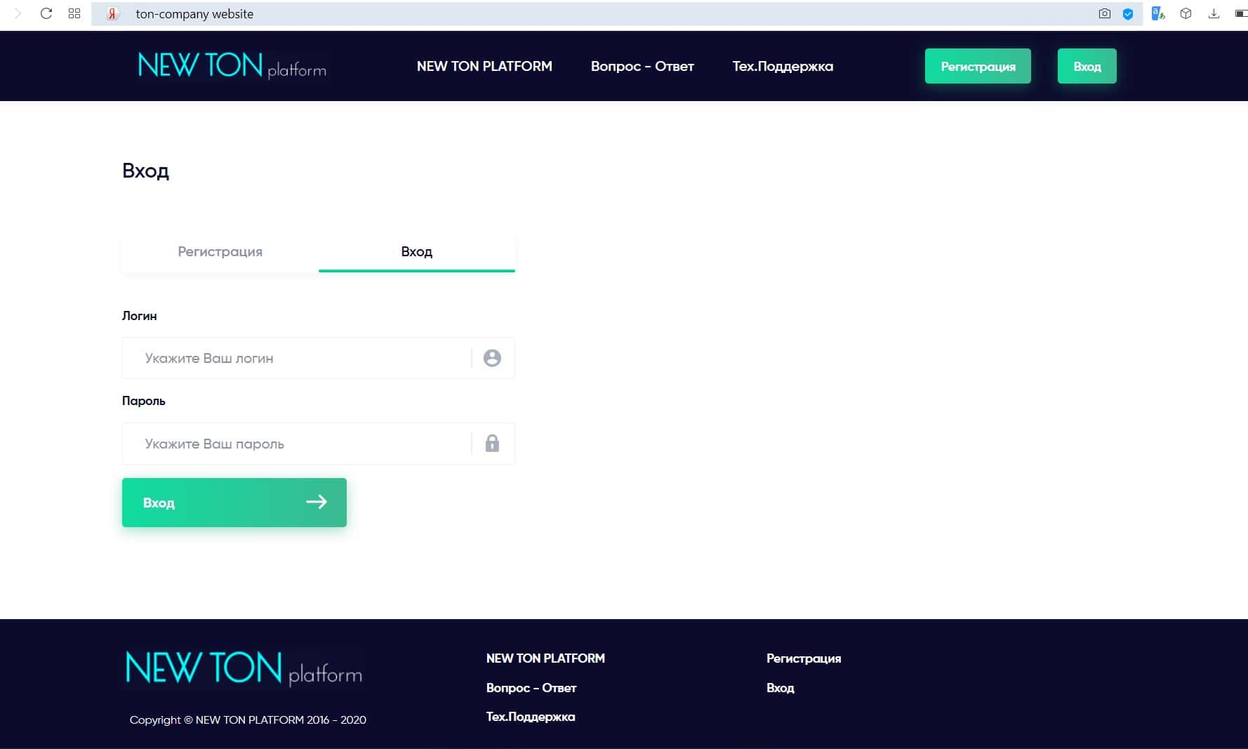Follow the footer Вход link

(781, 688)
